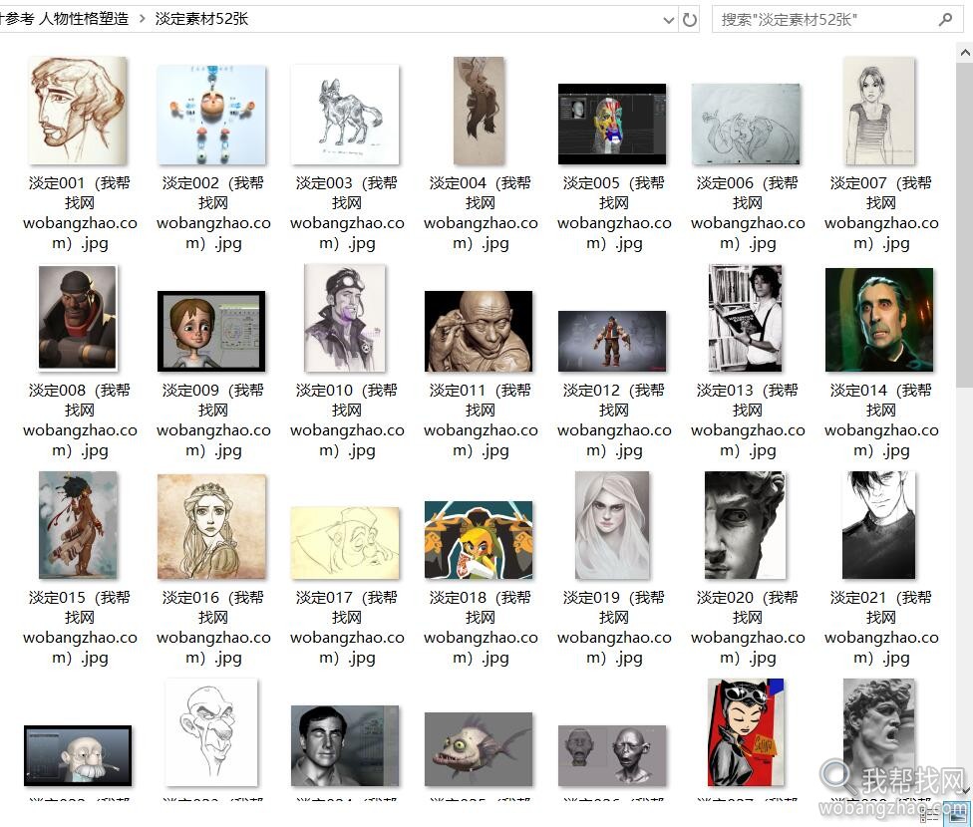Click the 淡定021 file name label
Image resolution: width=973 pixels, height=827 pixels.
(x=881, y=628)
